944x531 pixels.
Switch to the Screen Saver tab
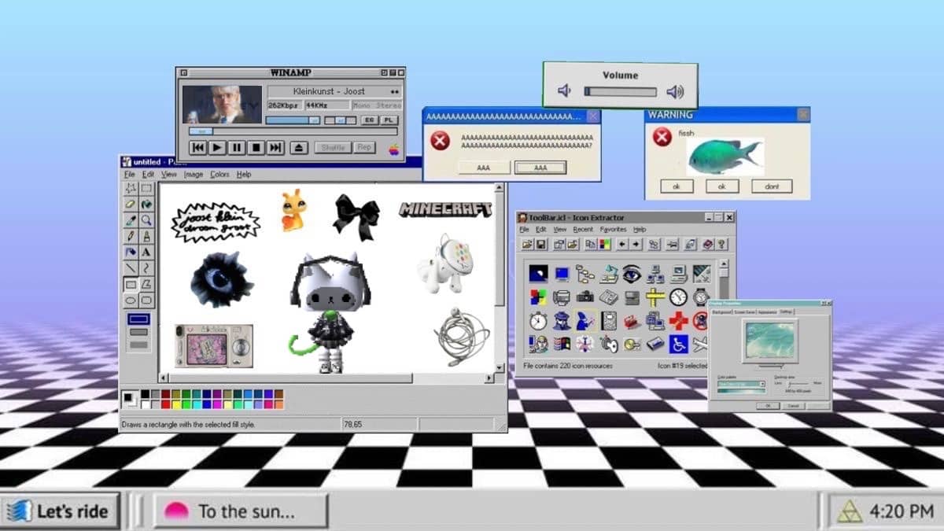(x=745, y=312)
